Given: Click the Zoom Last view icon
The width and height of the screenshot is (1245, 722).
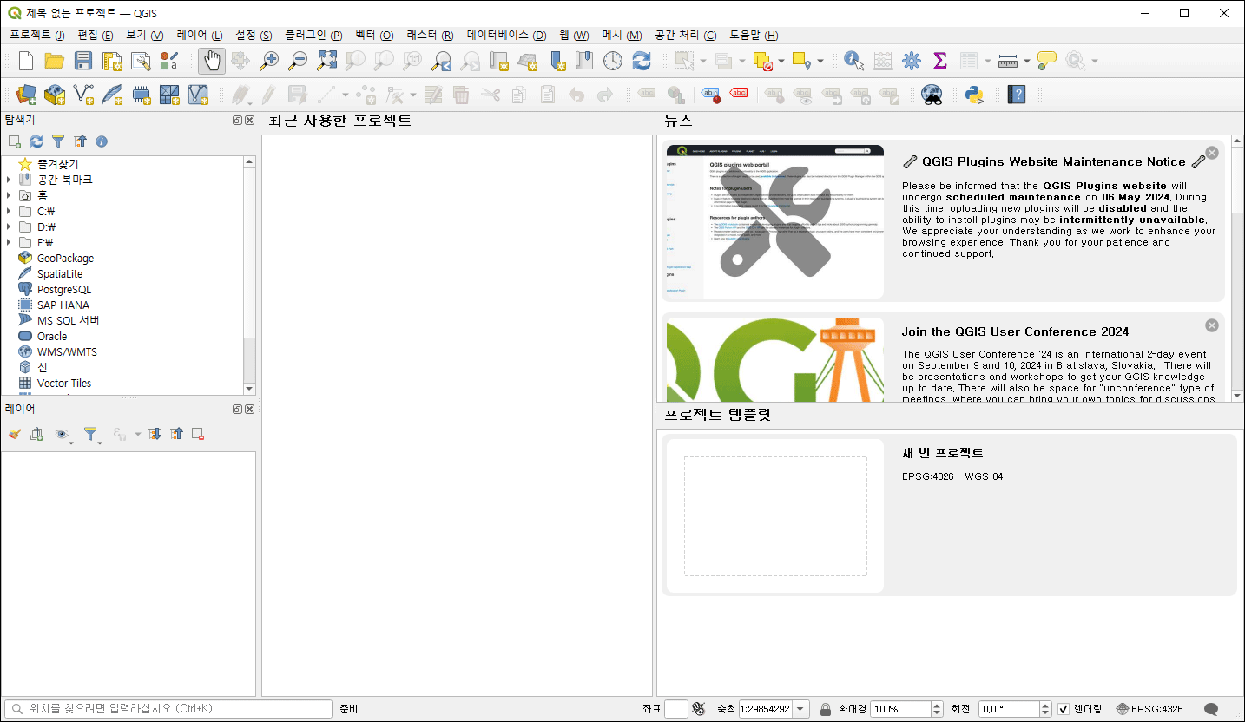Looking at the screenshot, I should [441, 61].
